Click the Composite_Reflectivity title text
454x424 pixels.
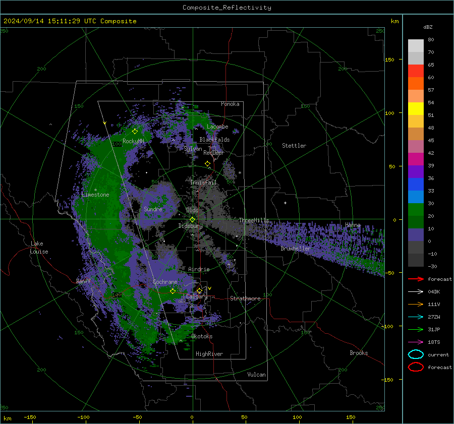pyautogui.click(x=227, y=8)
